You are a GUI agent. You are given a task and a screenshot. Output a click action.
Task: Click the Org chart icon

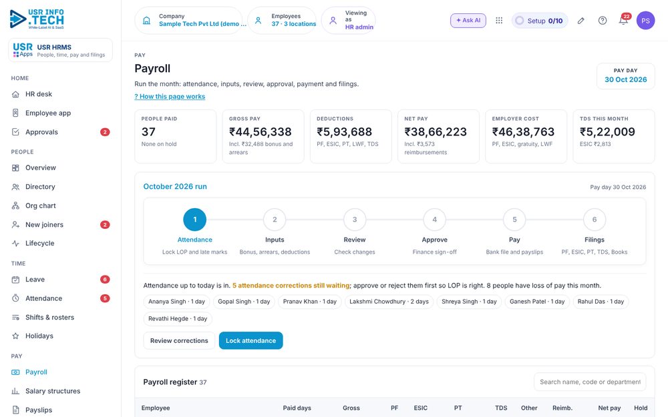pyautogui.click(x=15, y=205)
